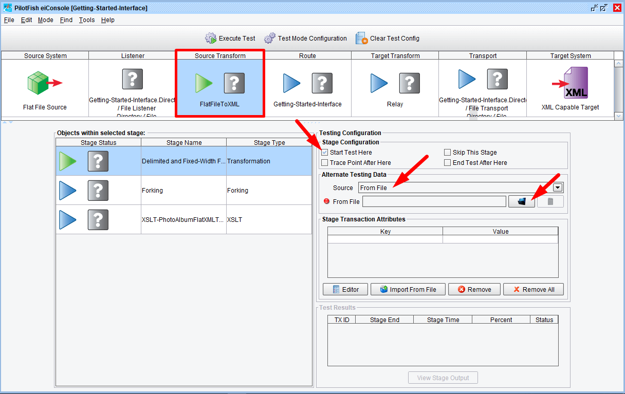Click question mark icon in XSLT row

point(98,219)
